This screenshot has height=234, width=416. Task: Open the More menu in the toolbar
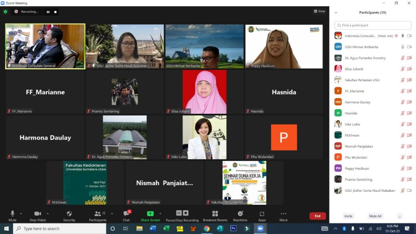284,214
